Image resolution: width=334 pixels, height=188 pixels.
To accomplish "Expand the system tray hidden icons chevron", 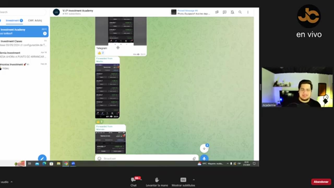I will [x=228, y=163].
